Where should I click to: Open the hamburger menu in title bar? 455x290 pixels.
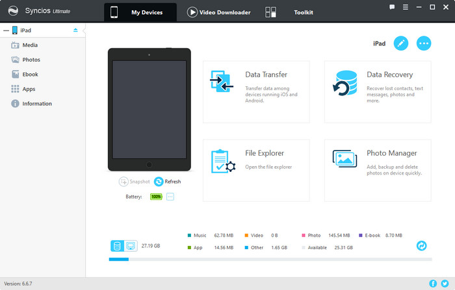pos(406,7)
